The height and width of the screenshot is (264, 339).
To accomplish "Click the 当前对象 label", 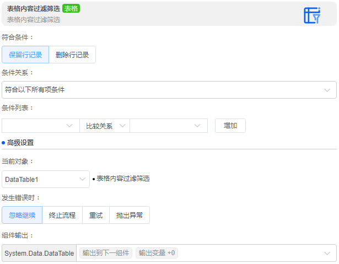I will pyautogui.click(x=17, y=161).
